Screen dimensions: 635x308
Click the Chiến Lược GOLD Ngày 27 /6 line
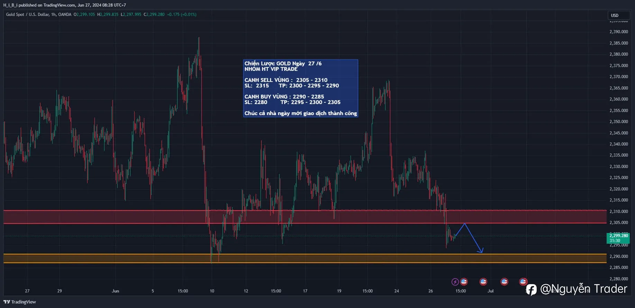pos(283,63)
